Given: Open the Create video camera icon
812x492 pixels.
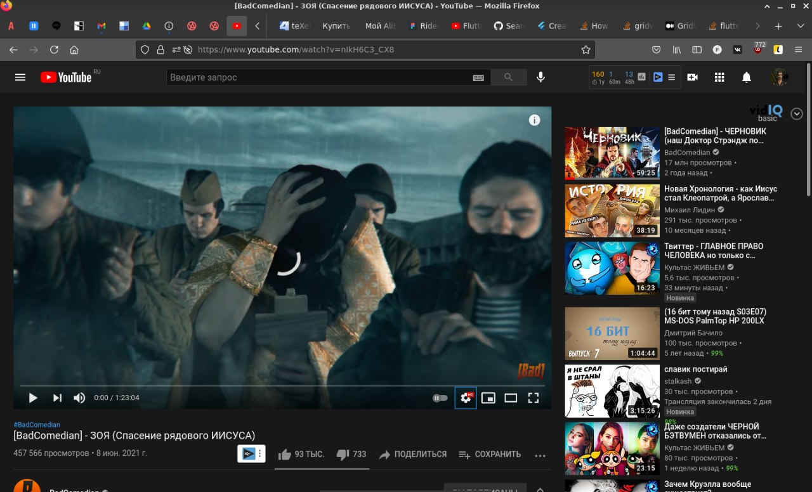Looking at the screenshot, I should click(692, 77).
